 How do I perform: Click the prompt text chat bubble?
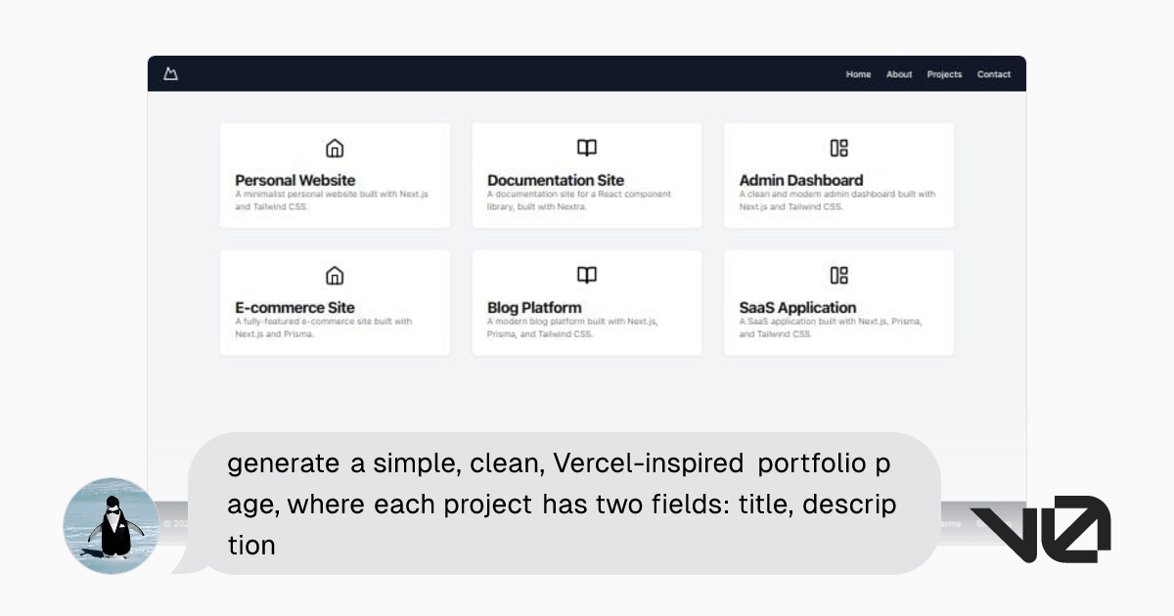(x=563, y=504)
